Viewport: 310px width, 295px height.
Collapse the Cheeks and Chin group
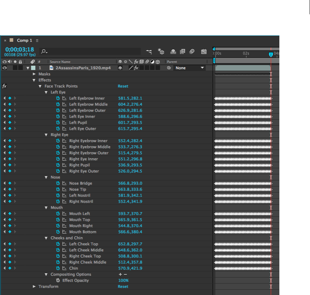click(46, 238)
